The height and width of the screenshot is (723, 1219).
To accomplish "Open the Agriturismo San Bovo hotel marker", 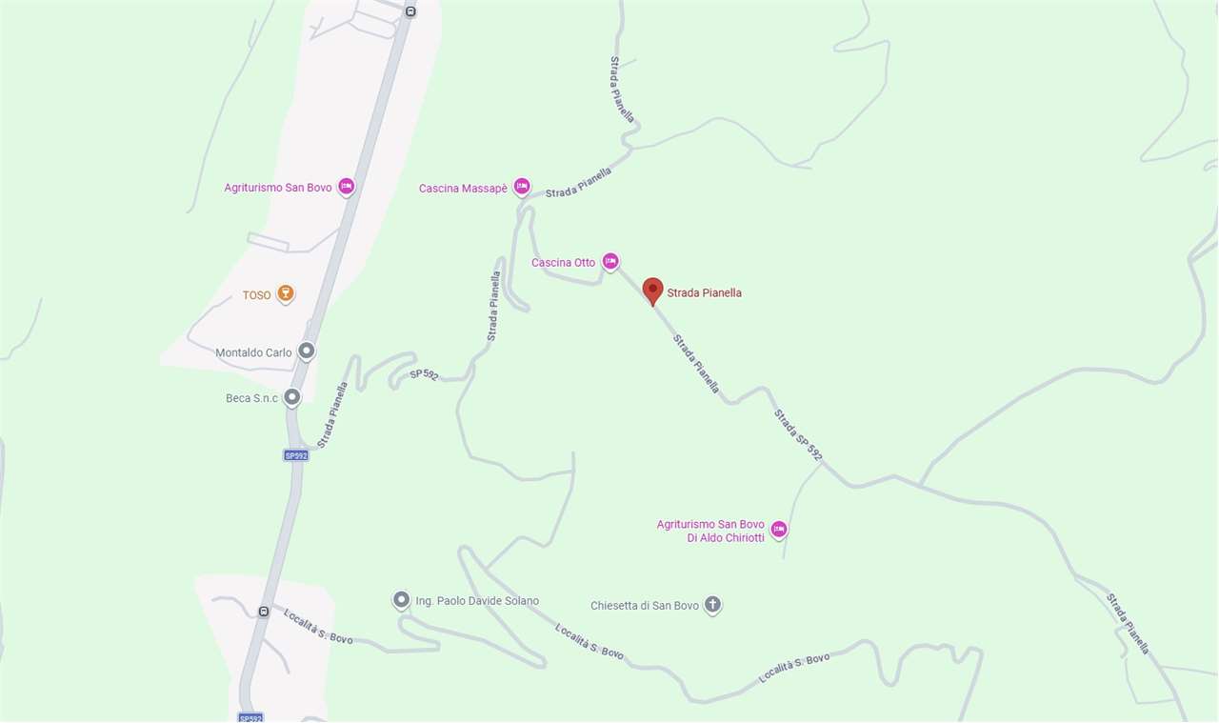I will click(347, 187).
